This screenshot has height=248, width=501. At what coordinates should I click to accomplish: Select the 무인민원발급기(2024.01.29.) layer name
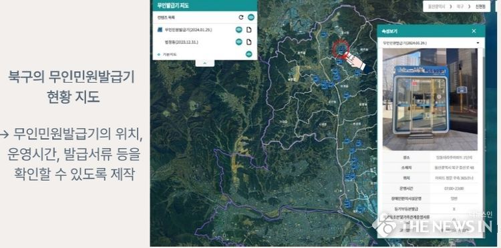[188, 30]
